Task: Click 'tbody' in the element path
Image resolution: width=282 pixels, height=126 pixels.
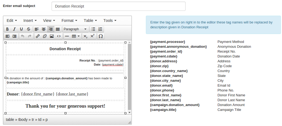Action: coord(23,120)
